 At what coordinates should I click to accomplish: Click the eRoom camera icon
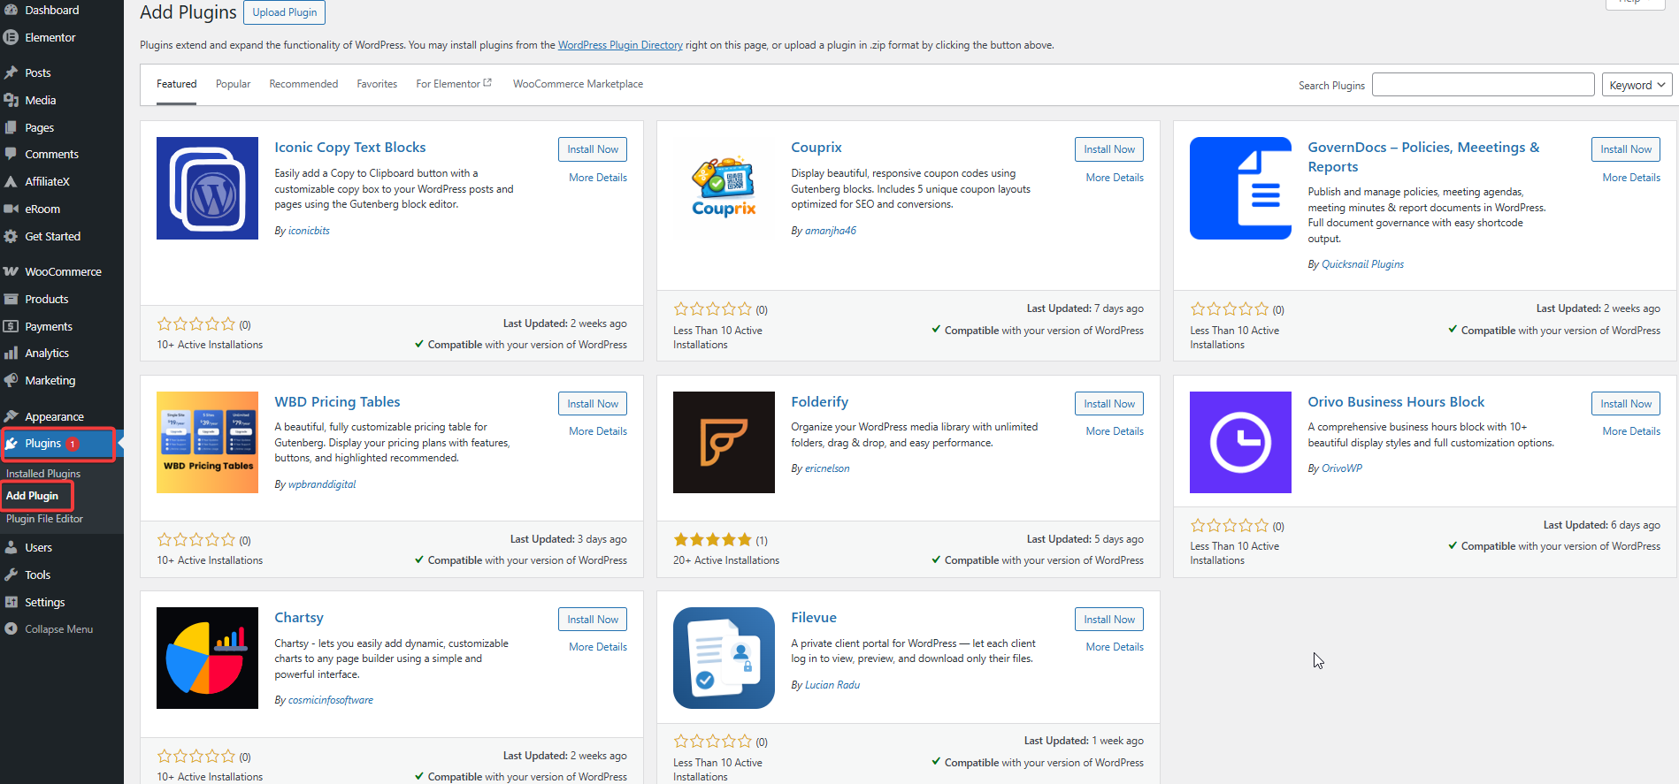click(11, 209)
